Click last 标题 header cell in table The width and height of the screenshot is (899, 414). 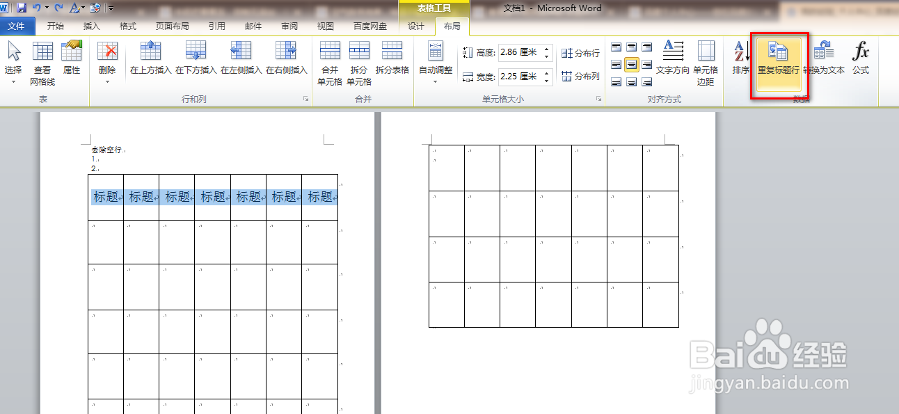pos(320,197)
